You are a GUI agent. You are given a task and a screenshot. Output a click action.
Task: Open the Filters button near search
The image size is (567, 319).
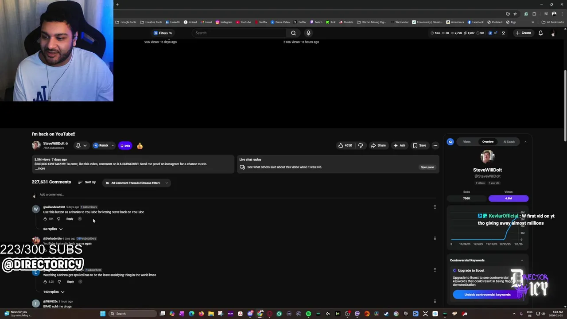click(163, 33)
